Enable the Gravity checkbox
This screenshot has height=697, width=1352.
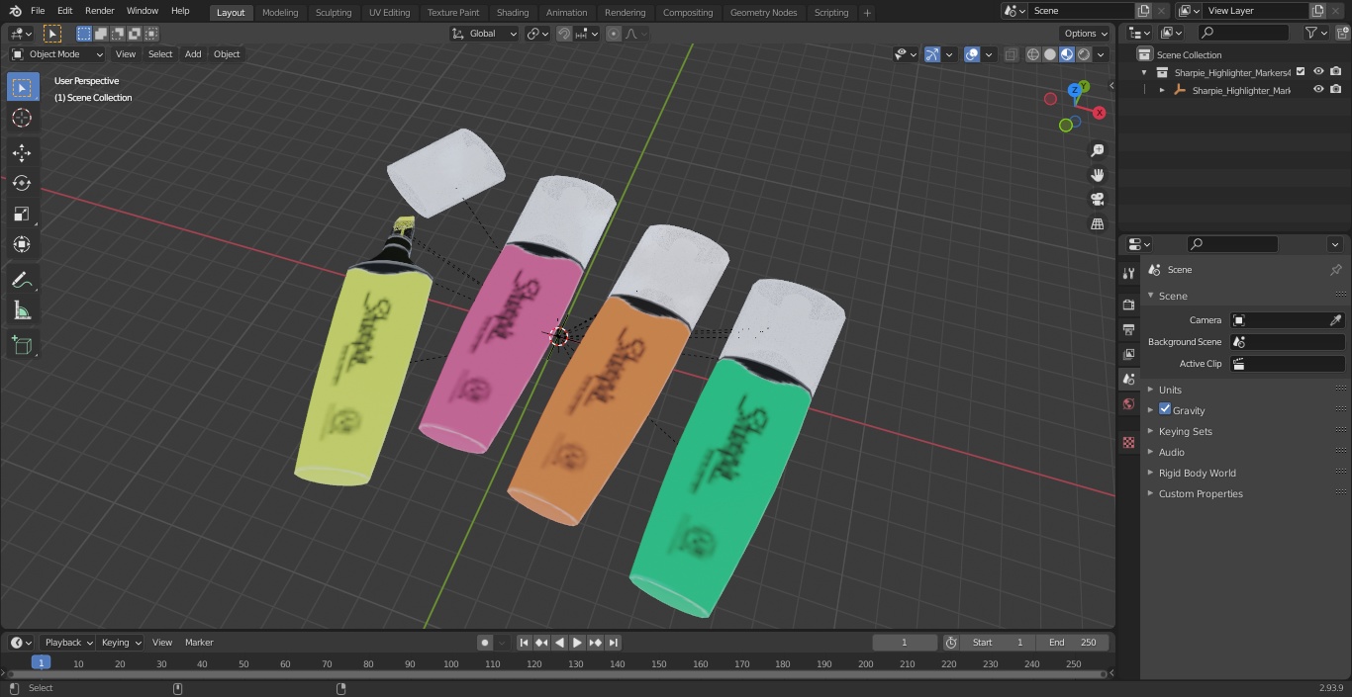tap(1165, 409)
